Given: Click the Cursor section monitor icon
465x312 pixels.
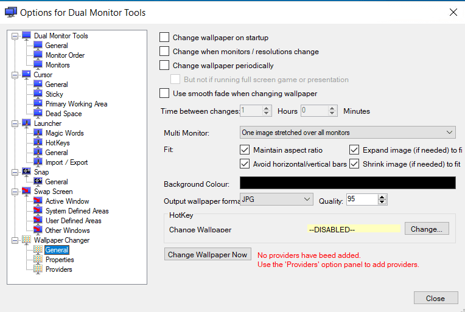Looking at the screenshot, I should click(x=26, y=75).
